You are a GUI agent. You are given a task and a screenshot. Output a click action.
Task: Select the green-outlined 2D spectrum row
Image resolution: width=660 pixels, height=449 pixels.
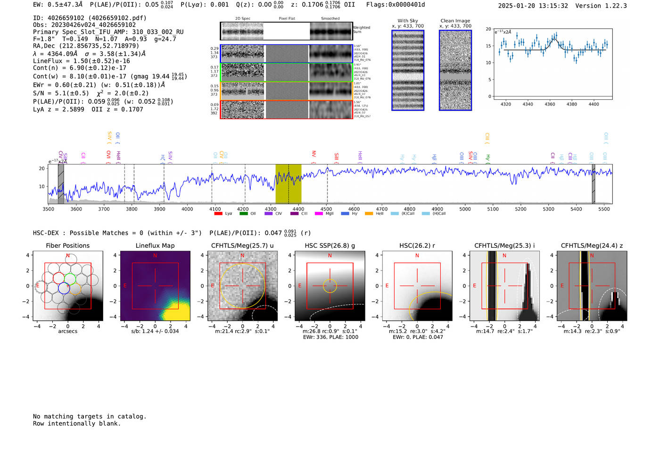point(287,73)
